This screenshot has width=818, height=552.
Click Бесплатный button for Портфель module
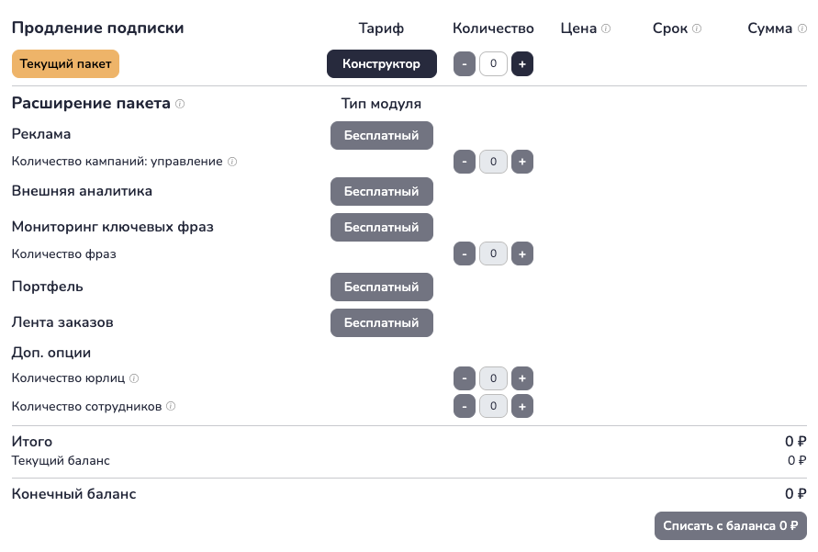[x=382, y=287]
